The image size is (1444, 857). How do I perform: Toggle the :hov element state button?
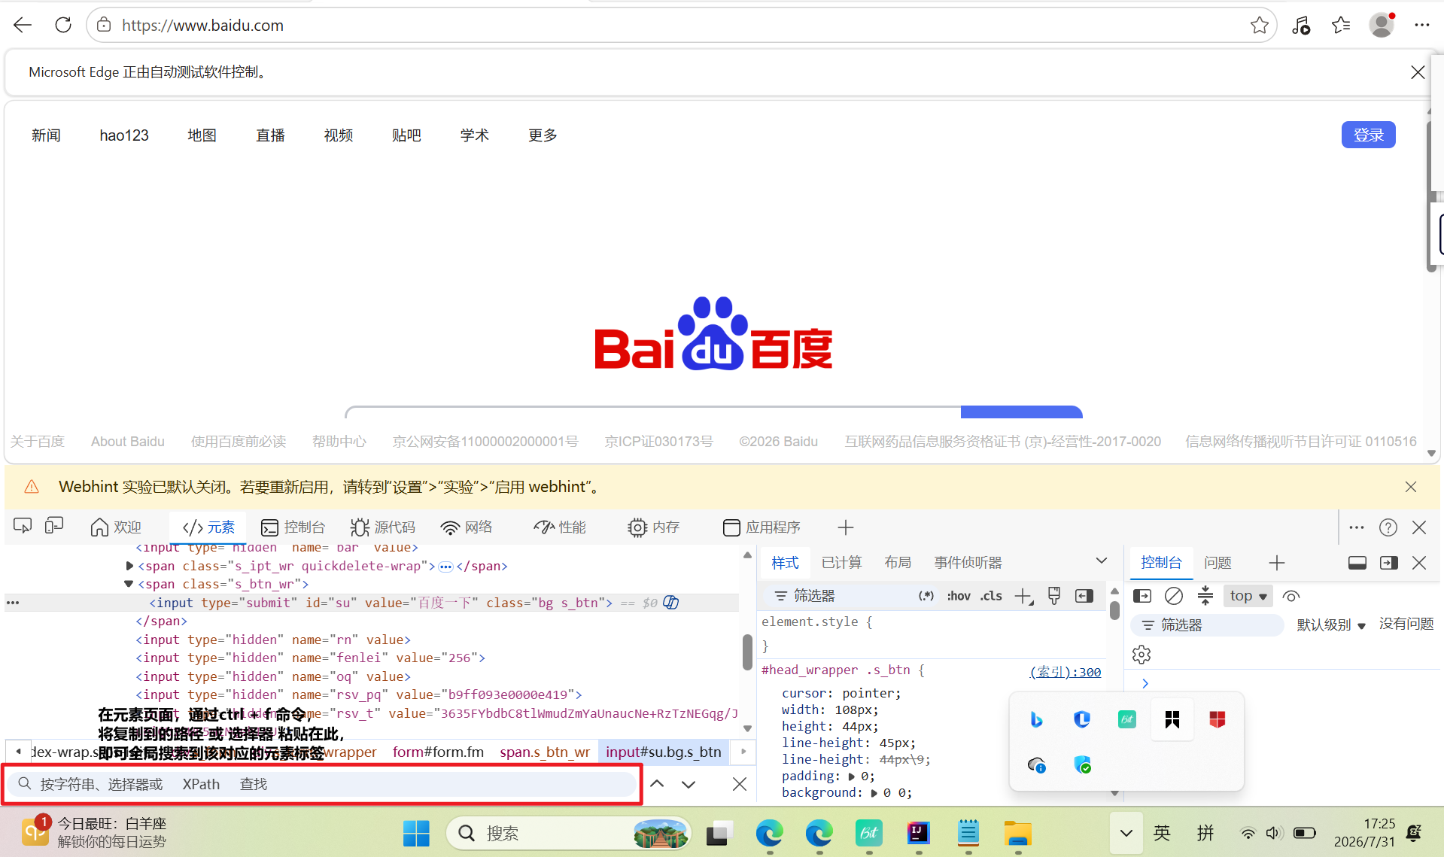point(958,596)
